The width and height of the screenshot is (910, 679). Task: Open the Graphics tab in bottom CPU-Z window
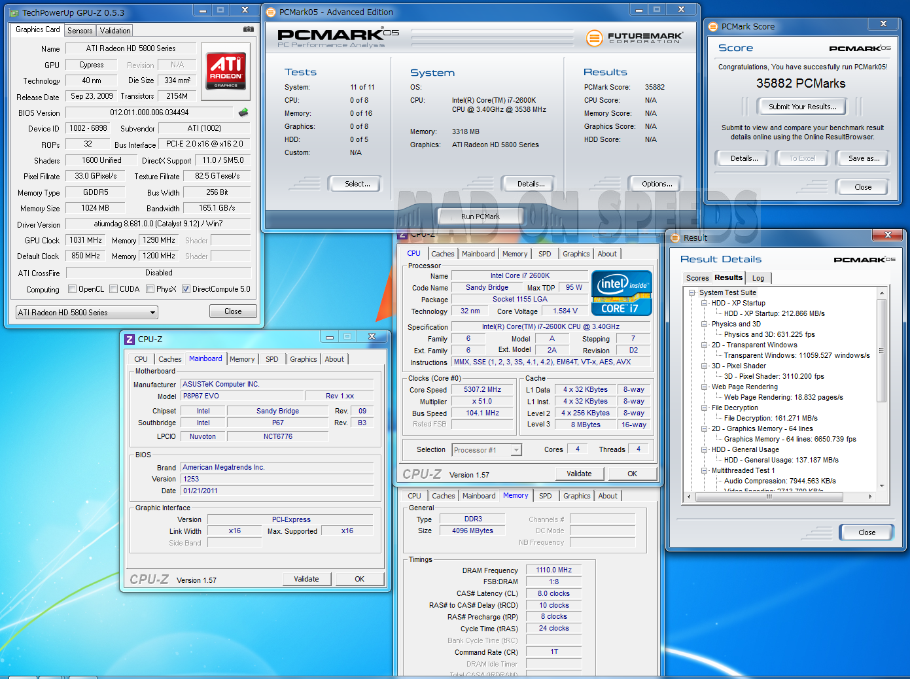(577, 496)
